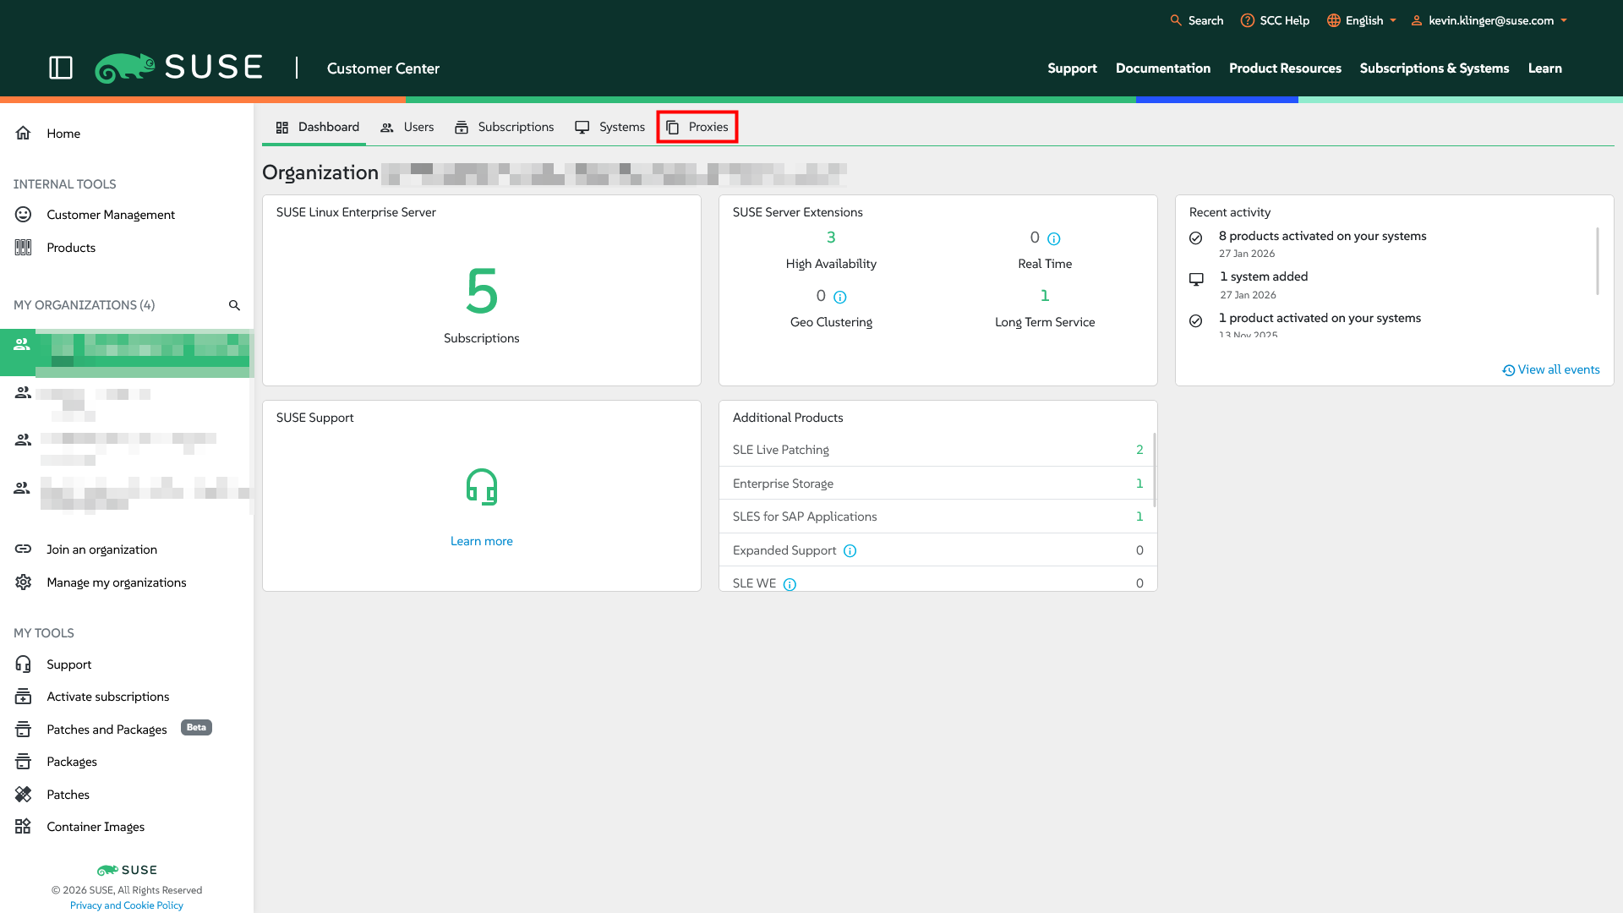Open Privacy and Cookie Policy link
The height and width of the screenshot is (913, 1623).
(127, 905)
